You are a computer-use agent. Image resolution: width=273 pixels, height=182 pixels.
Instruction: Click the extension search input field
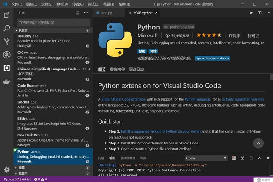click(54, 23)
